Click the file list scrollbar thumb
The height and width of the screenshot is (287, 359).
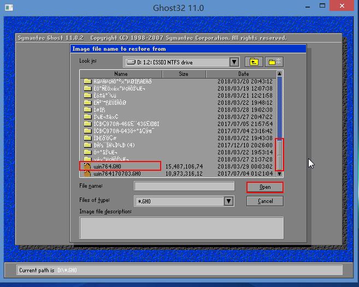[280, 154]
